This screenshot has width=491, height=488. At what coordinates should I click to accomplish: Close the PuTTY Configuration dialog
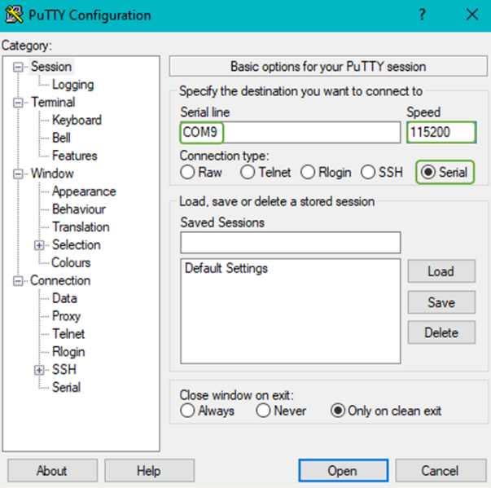point(472,15)
